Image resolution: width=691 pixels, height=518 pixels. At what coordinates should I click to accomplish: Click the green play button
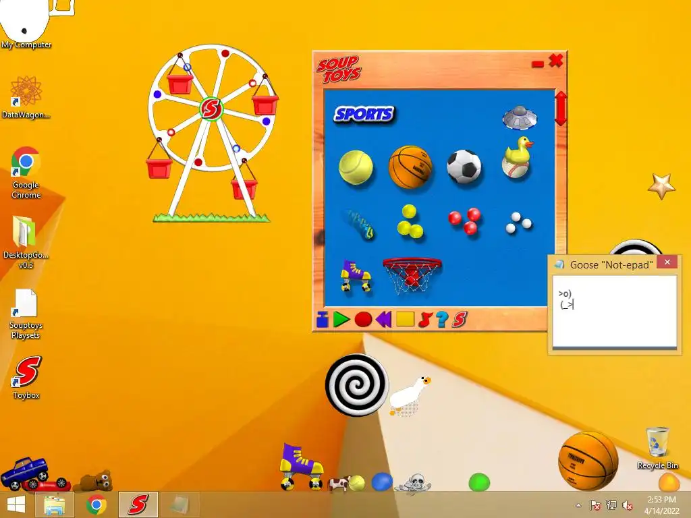coord(341,319)
